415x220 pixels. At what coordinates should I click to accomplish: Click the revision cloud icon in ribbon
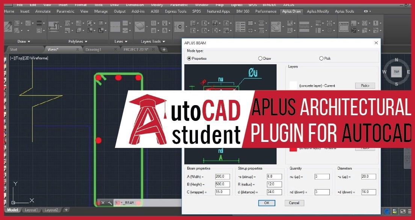click(x=344, y=27)
